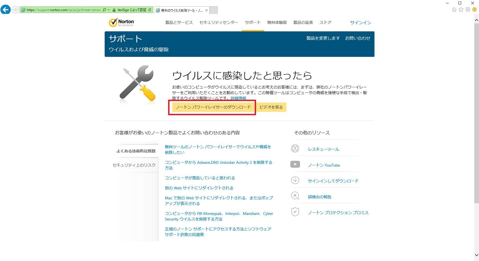Open the Adware.DNS Unlocker Activity 2 removal link

pos(218,165)
